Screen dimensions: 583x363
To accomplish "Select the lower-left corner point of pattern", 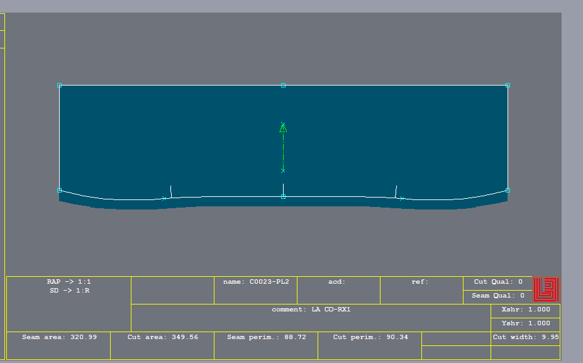I will (60, 190).
